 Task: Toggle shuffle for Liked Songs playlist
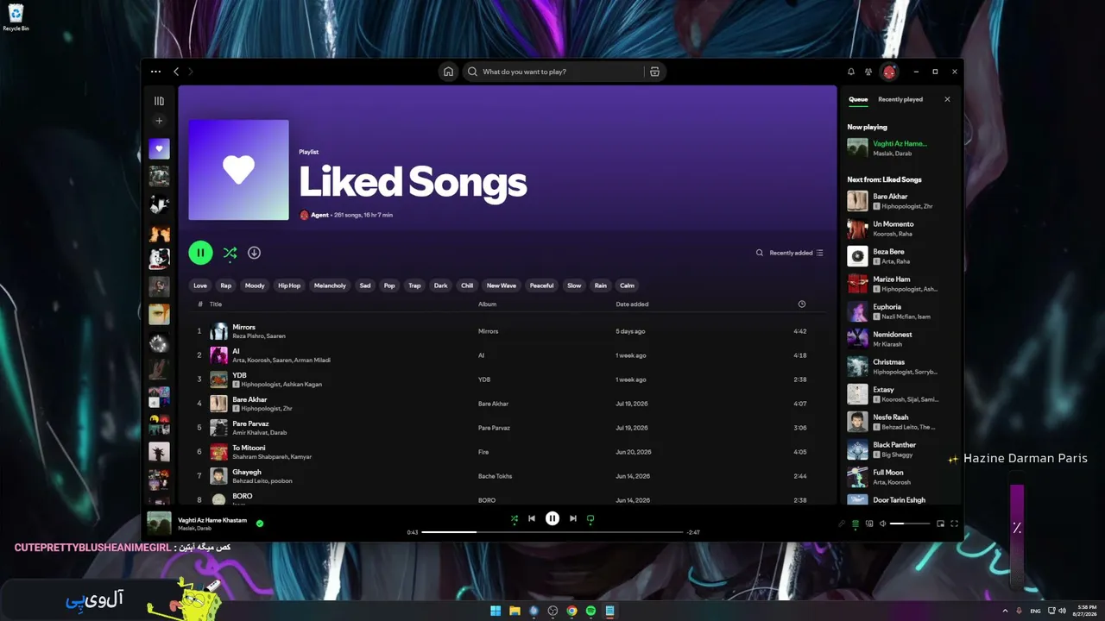point(230,253)
